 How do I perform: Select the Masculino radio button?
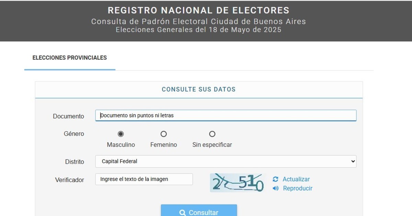pos(121,134)
